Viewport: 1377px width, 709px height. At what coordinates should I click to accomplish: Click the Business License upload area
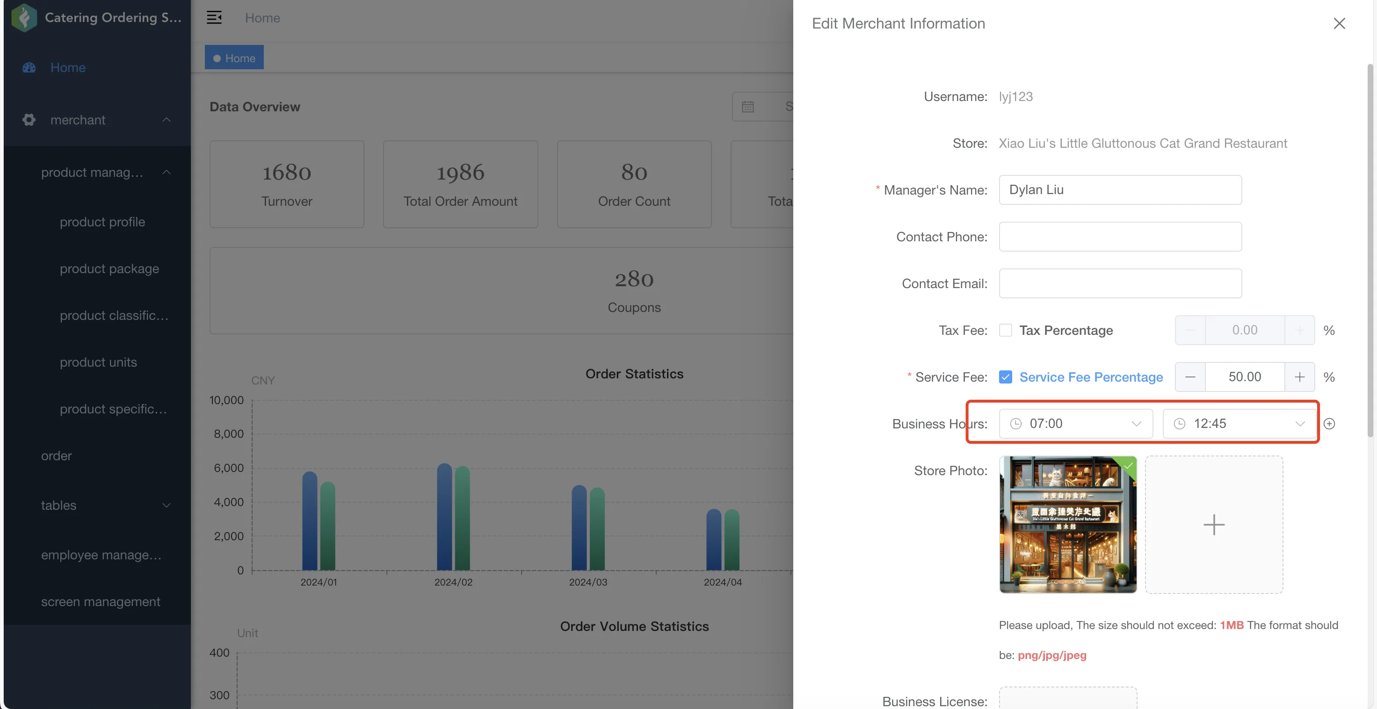1067,698
